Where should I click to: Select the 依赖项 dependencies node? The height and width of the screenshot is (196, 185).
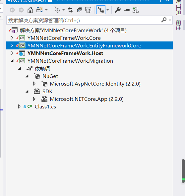[x=42, y=69]
